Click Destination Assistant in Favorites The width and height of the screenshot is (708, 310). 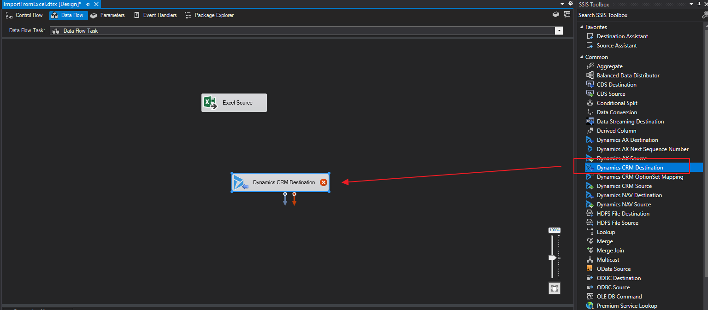pos(622,36)
